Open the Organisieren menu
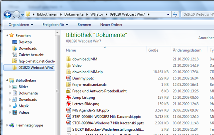The height and width of the screenshot is (135, 214). pos(21,25)
